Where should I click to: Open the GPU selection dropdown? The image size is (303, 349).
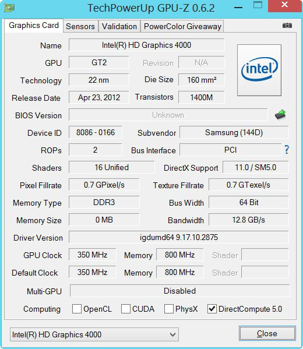click(x=94, y=334)
